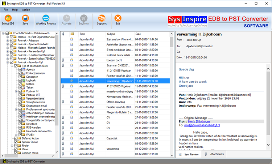Click the envelope icon on mosselavond uitnodiging row

coord(72,91)
